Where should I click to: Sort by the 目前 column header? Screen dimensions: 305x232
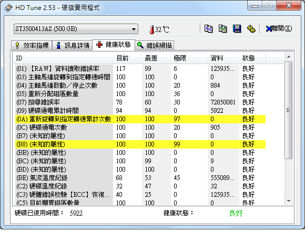click(x=127, y=58)
